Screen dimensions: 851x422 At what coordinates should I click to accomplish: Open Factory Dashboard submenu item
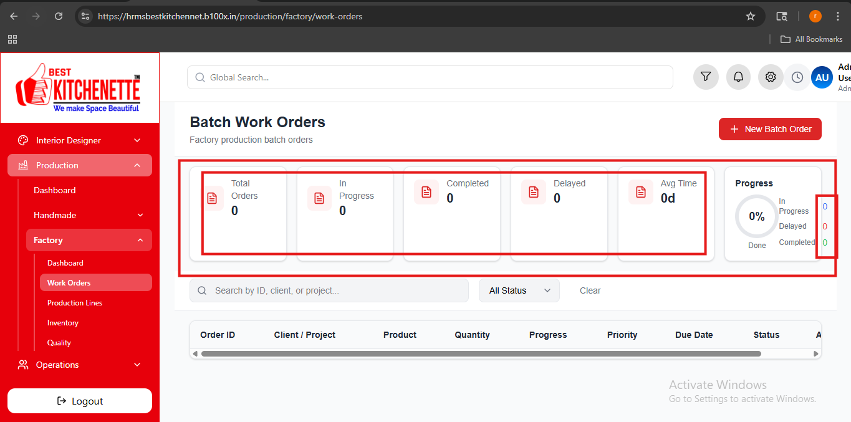tap(65, 263)
